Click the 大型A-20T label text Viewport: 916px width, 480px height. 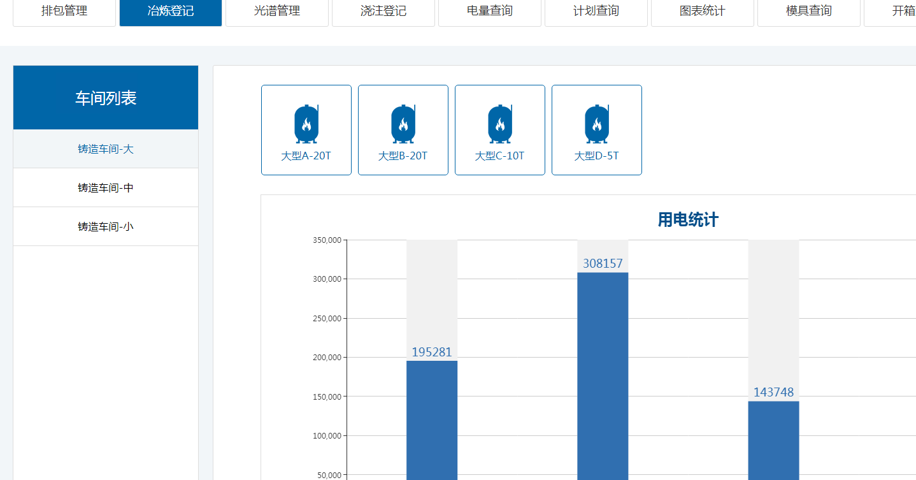click(306, 156)
